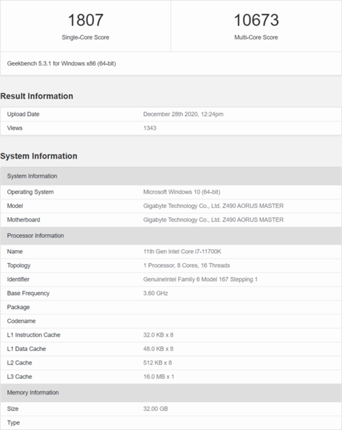Click the processor 'Name' row label
This screenshot has height=430, width=342.
tap(15, 251)
